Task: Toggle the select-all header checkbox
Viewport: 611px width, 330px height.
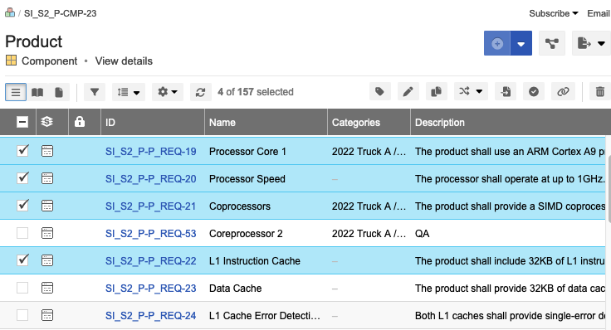Action: [x=22, y=122]
